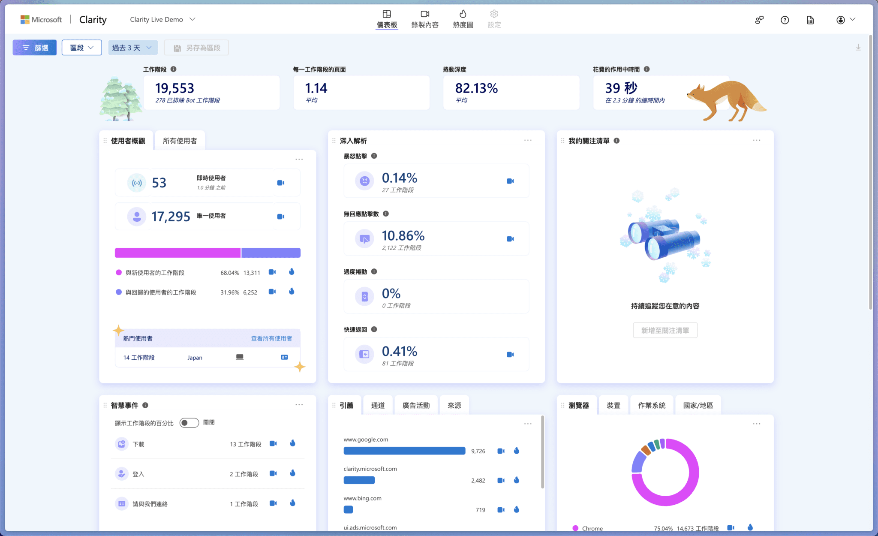Click the thumbs icon beside 下載 smart event
Viewport: 878px width, 536px height.
(292, 444)
